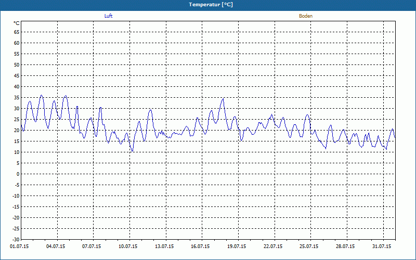Viewport: 416px width, 260px height.
Task: Click the Luft legend label
Action: (x=108, y=16)
